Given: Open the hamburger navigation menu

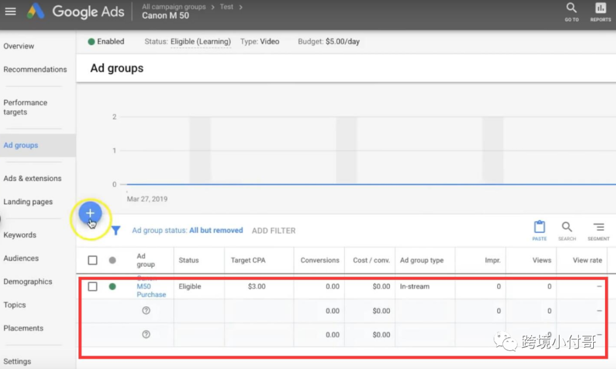Looking at the screenshot, I should point(11,11).
